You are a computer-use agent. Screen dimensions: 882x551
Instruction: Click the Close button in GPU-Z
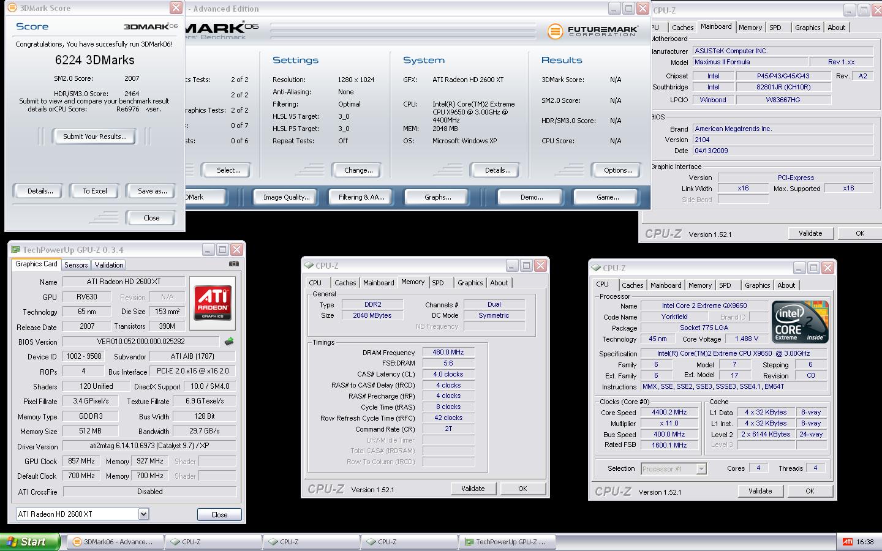[x=219, y=514]
